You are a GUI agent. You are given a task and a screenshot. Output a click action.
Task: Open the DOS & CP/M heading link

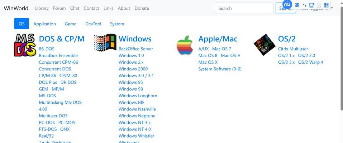pyautogui.click(x=62, y=39)
